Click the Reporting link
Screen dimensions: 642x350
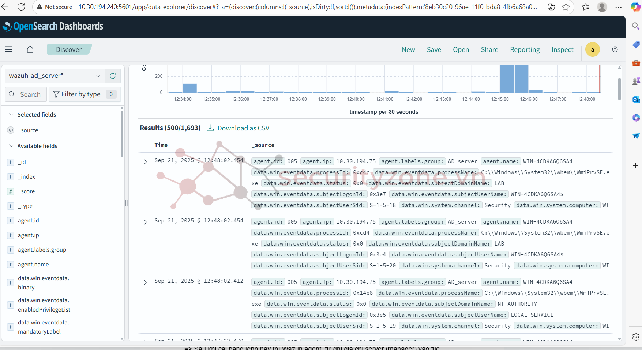(525, 50)
